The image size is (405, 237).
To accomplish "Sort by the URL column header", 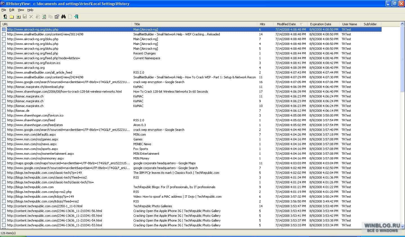I will (x=66, y=24).
